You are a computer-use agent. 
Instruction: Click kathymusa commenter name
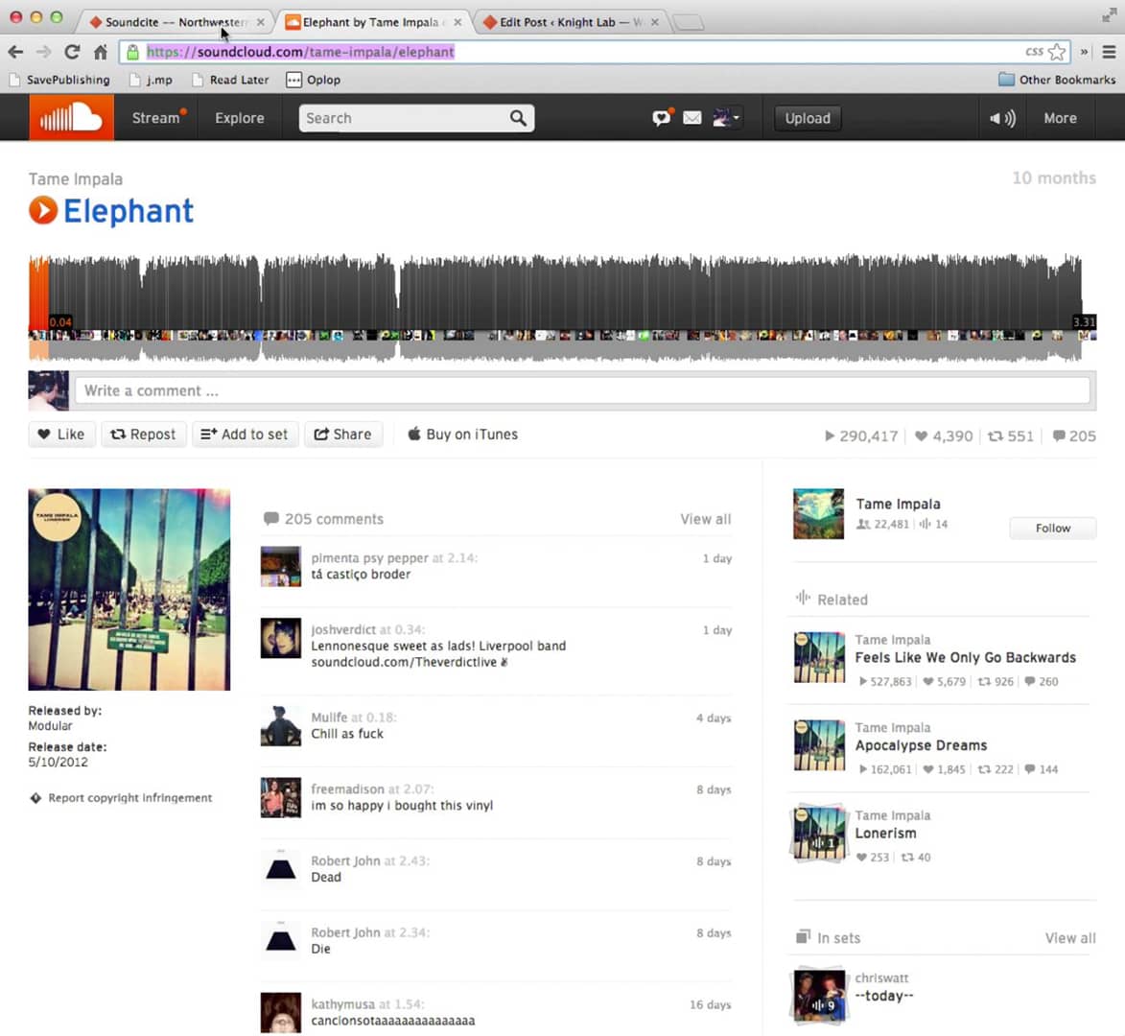(342, 1003)
